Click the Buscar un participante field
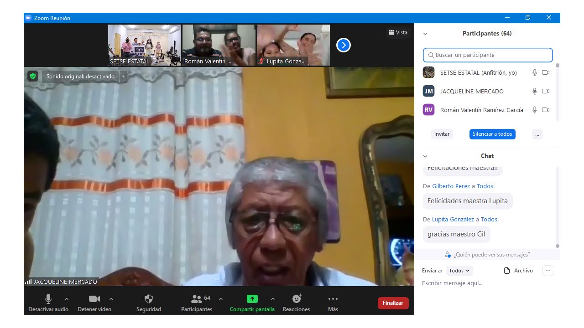 click(x=488, y=55)
